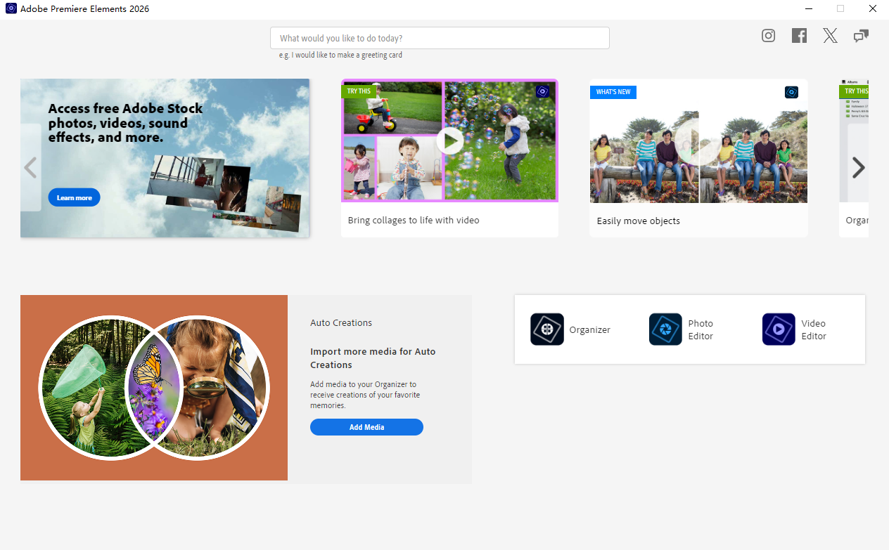Play the collage video preview
The width and height of the screenshot is (889, 550).
449,140
